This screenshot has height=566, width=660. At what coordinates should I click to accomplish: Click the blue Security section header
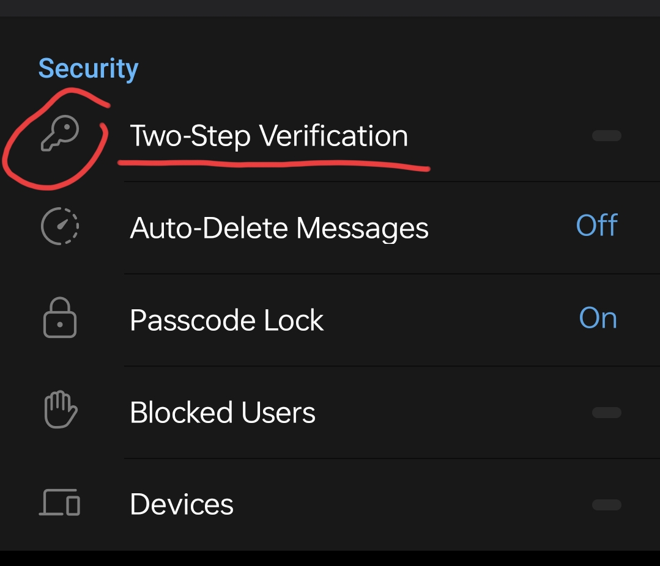coord(88,68)
